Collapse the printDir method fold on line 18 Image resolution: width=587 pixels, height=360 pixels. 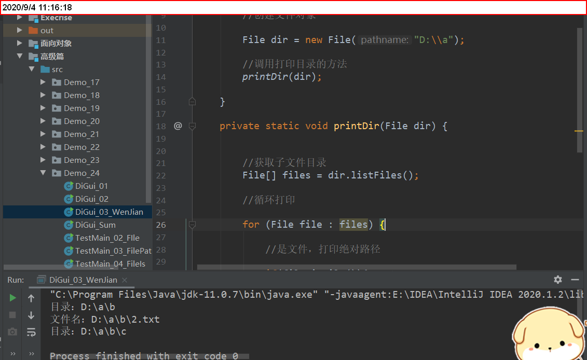pos(192,126)
